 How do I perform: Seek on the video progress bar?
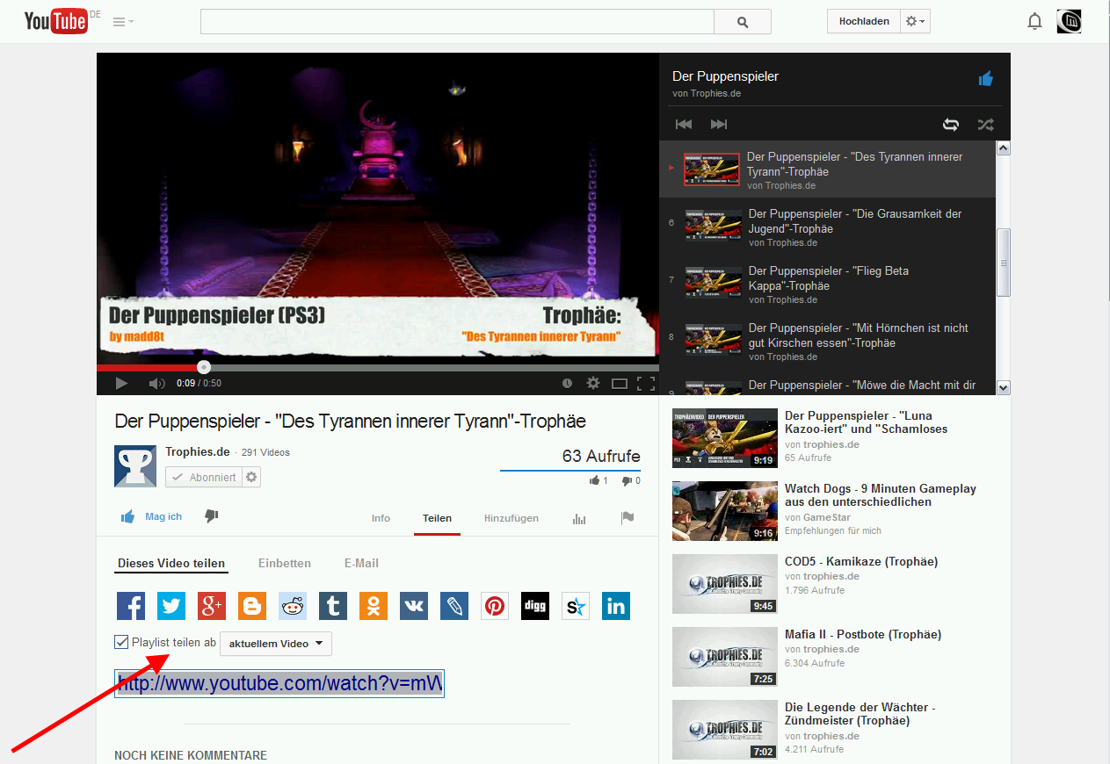(x=378, y=366)
